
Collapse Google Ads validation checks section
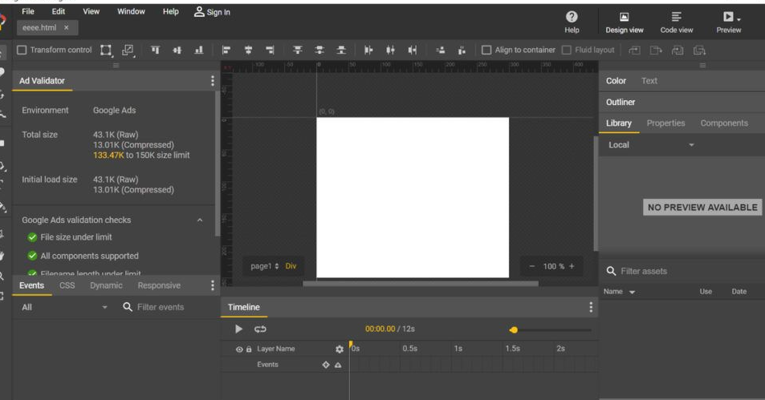coord(200,220)
